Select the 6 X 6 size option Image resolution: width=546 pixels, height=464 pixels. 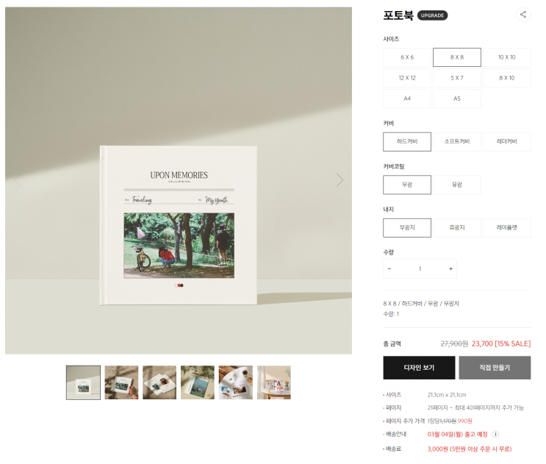(x=407, y=57)
